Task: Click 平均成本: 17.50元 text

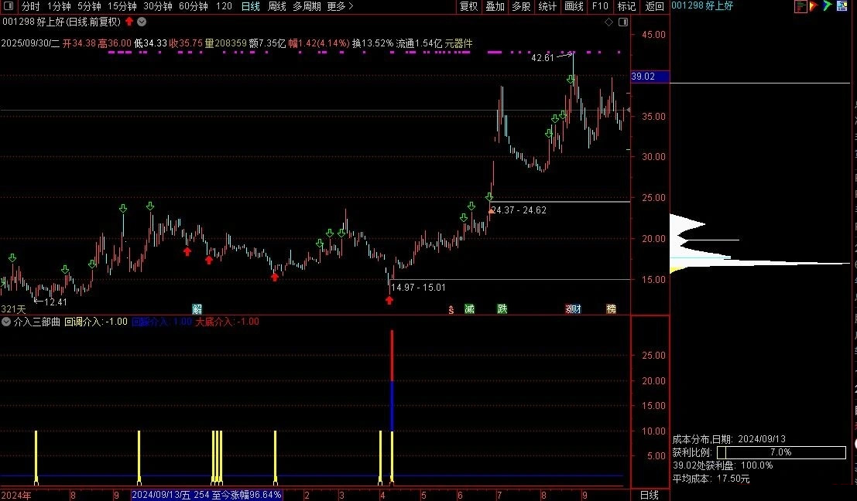Action: [711, 479]
